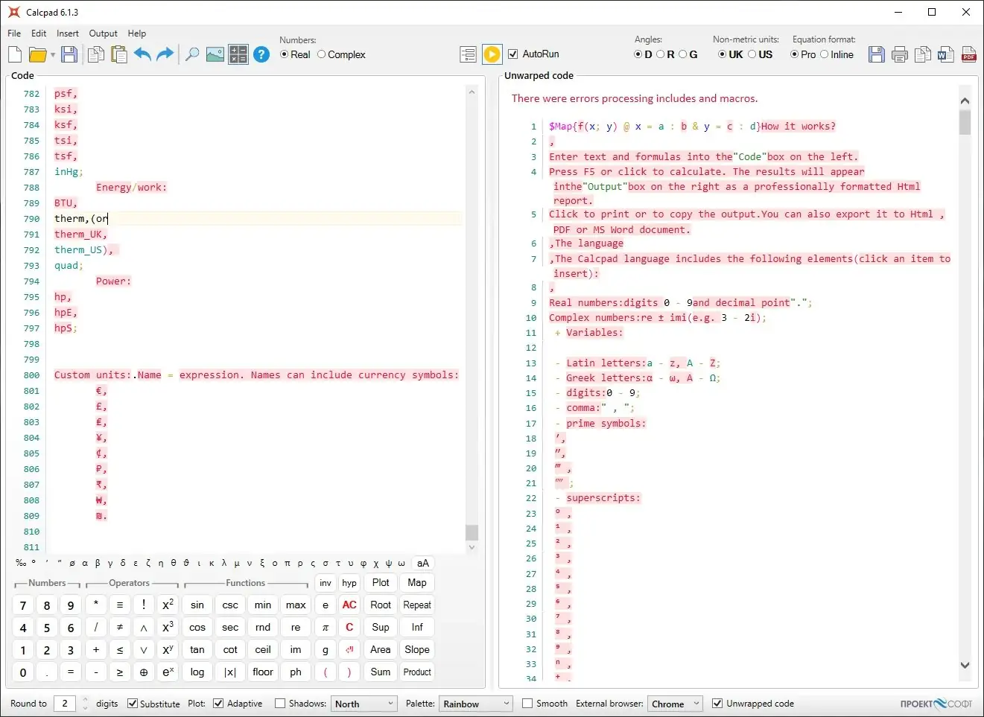Screen dimensions: 984x717
Task: Enable the Shadows checkbox
Action: coord(301,704)
